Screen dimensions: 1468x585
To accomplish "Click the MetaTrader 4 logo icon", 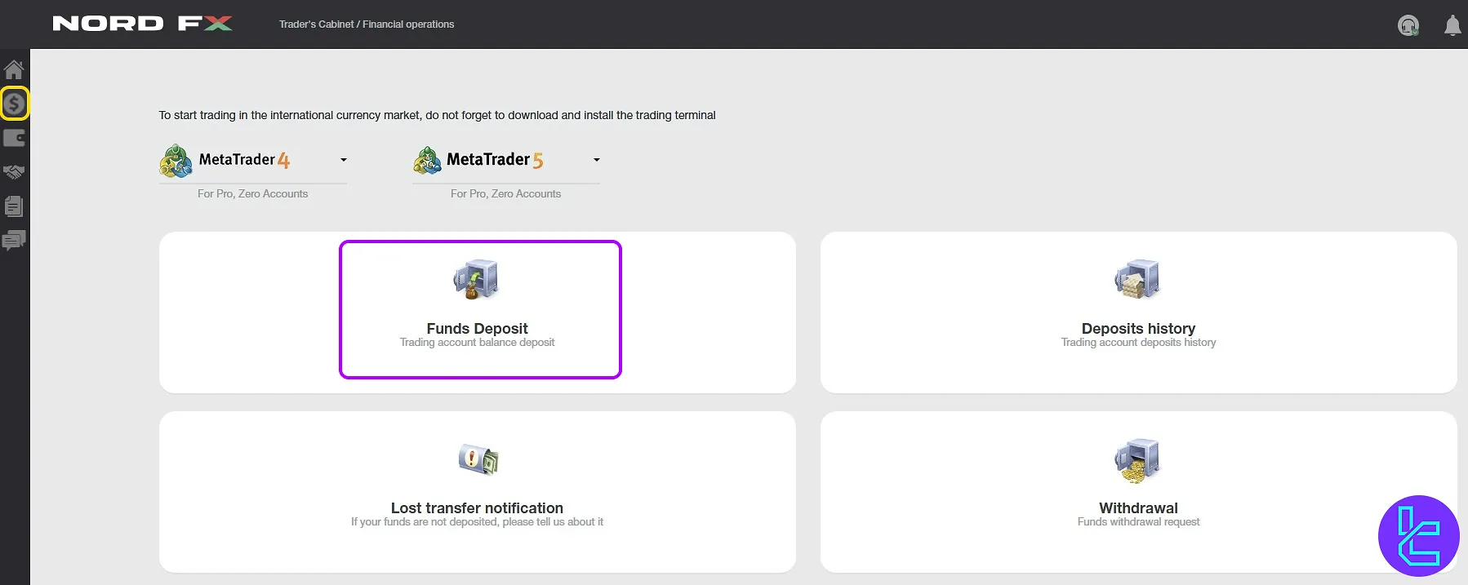I will [176, 162].
